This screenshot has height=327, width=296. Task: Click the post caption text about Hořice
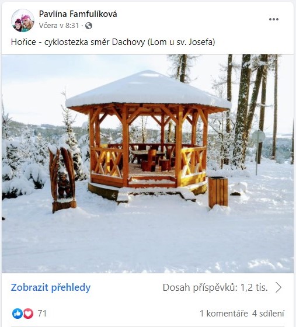(x=113, y=42)
